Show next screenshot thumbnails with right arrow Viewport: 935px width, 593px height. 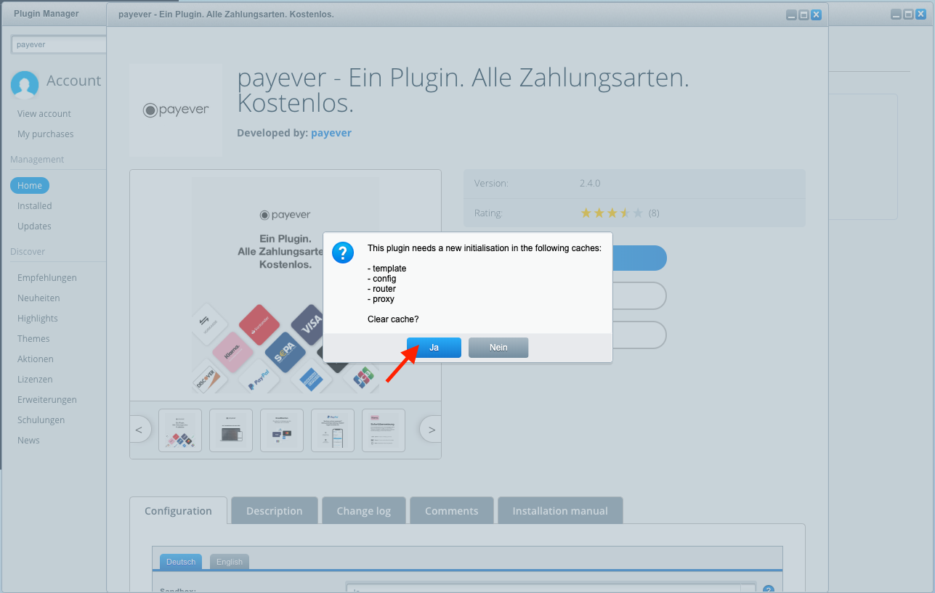click(432, 430)
